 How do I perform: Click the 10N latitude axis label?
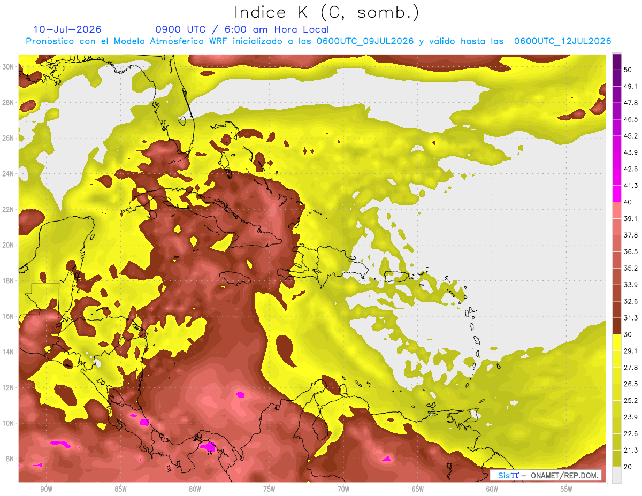coord(8,423)
